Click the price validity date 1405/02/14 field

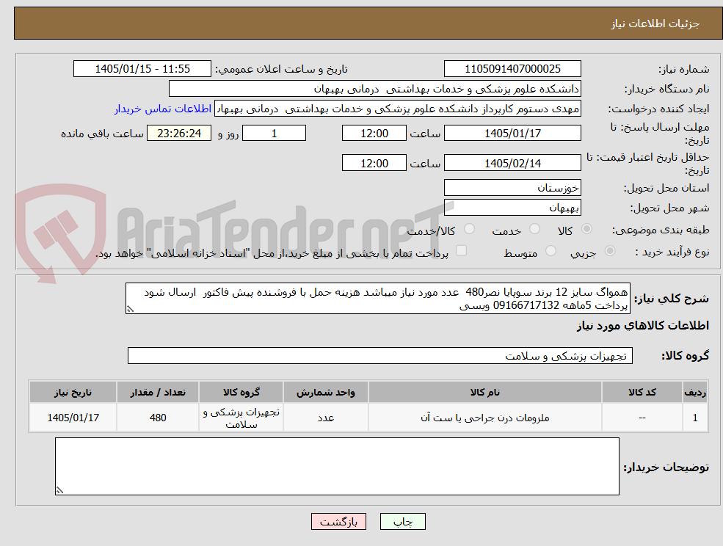tap(512, 163)
